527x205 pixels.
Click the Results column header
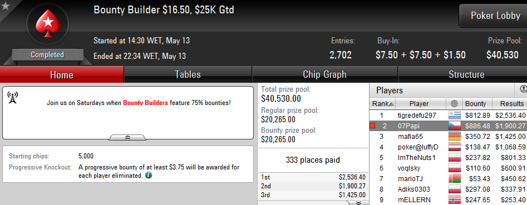(x=510, y=104)
